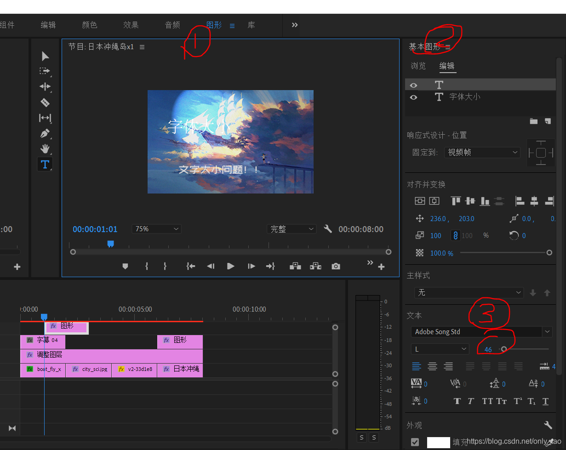Screen dimensions: 566x450
Task: Left-align the text
Action: [x=417, y=366]
